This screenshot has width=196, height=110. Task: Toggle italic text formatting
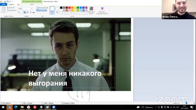pyautogui.click(x=28, y=12)
